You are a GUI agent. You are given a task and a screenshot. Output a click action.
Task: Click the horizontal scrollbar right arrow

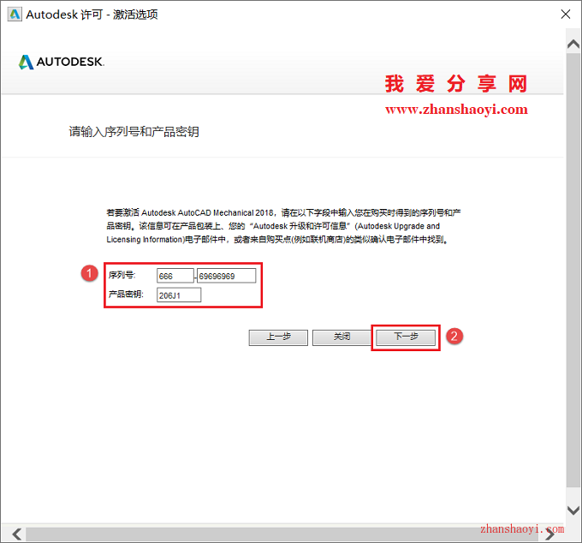click(550, 534)
